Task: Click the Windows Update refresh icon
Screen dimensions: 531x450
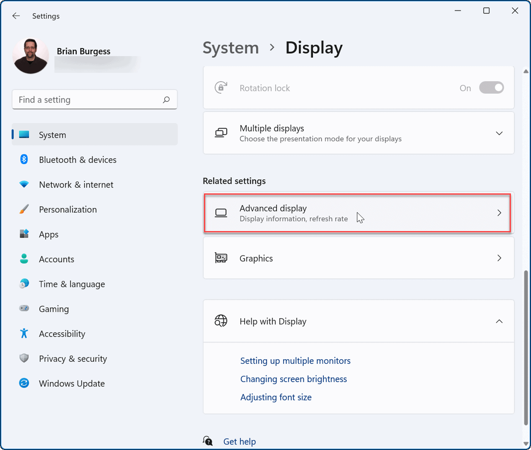Action: pyautogui.click(x=24, y=383)
